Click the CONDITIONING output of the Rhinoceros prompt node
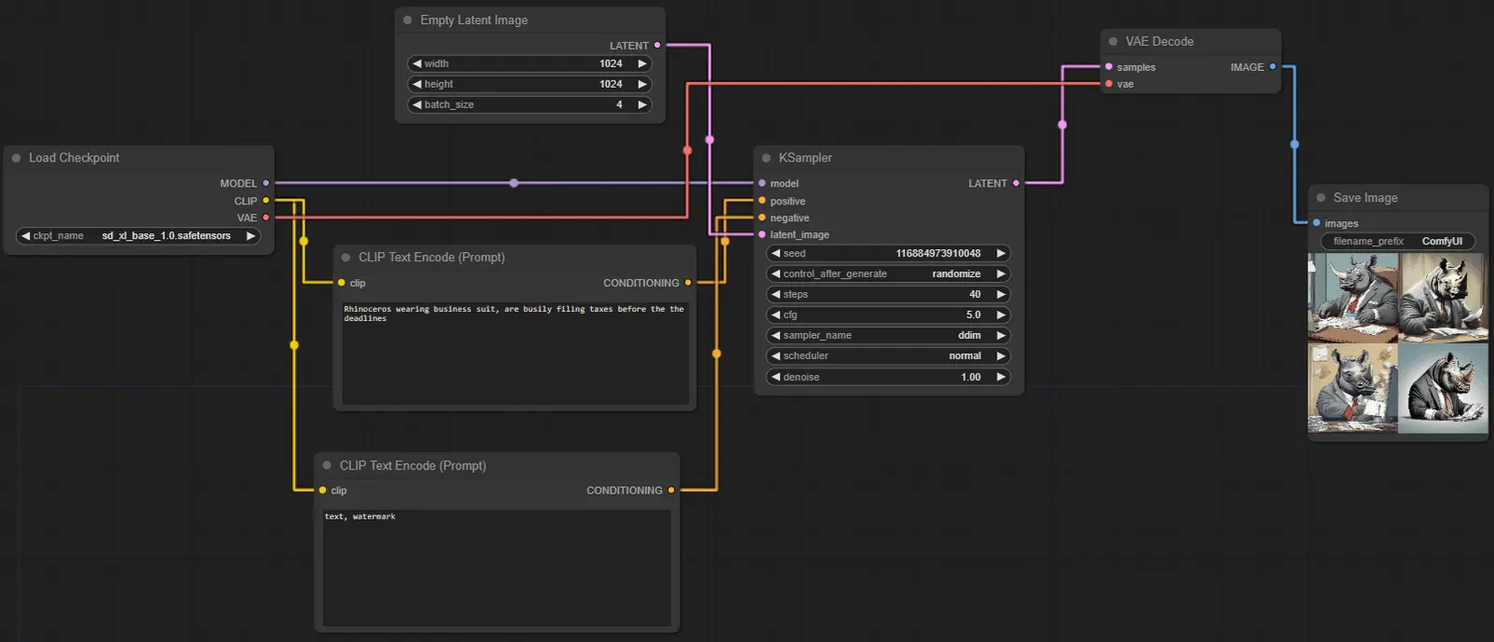 688,283
